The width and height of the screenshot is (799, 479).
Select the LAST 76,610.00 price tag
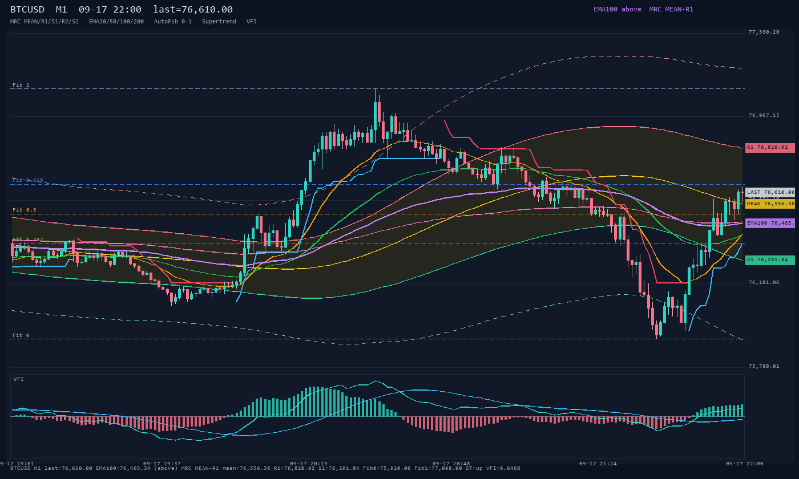[x=770, y=193]
